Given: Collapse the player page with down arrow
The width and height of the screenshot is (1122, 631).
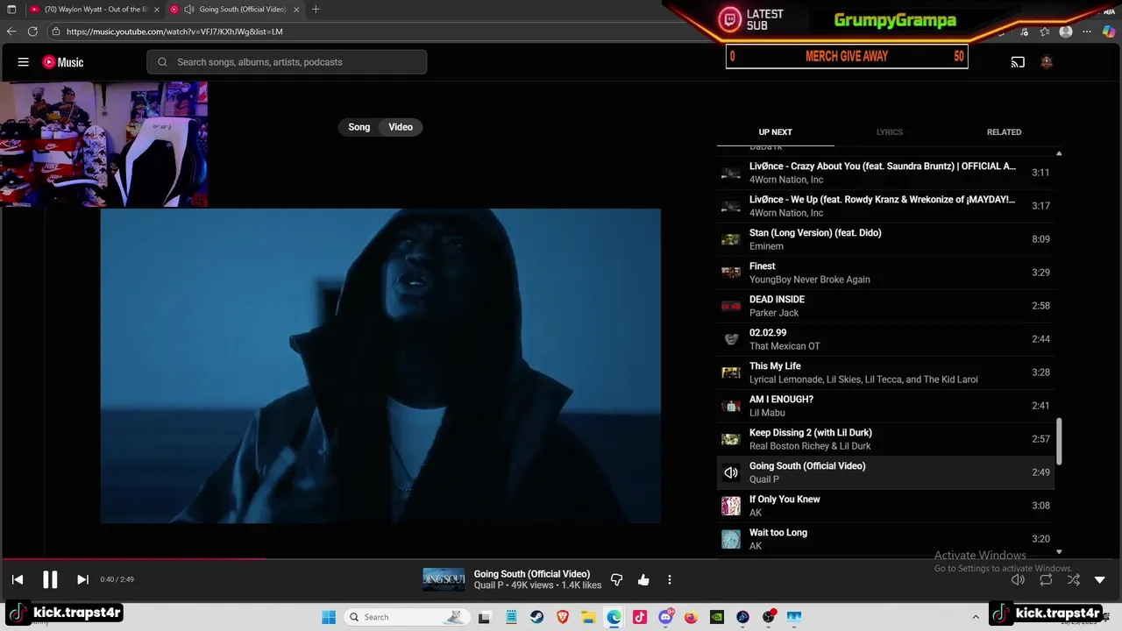Looking at the screenshot, I should (1100, 579).
